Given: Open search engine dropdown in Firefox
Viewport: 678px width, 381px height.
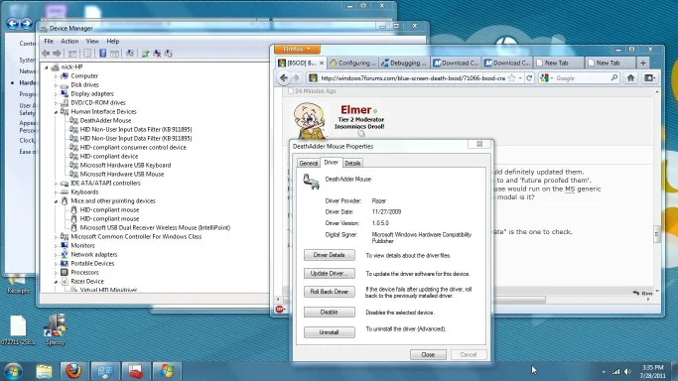Looking at the screenshot, I should click(x=552, y=78).
